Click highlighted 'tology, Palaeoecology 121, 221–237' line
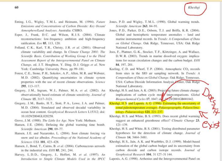This screenshot has height=161, width=222. tap(139, 112)
